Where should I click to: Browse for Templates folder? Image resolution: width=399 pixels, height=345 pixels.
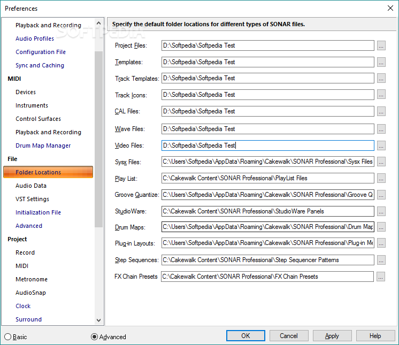[x=381, y=62]
